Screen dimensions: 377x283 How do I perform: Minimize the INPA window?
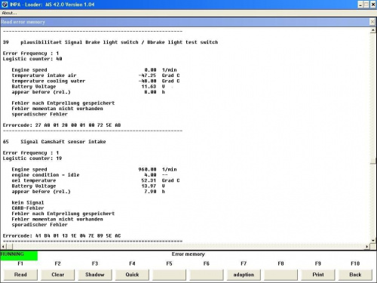pos(360,5)
